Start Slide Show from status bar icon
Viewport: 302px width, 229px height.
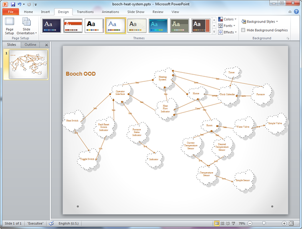(x=234, y=223)
